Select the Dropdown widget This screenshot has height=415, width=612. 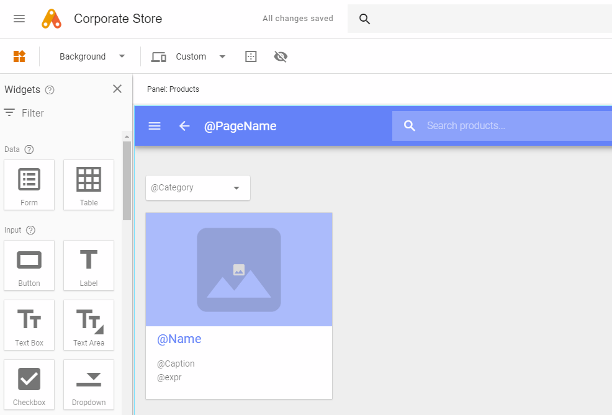tap(88, 385)
